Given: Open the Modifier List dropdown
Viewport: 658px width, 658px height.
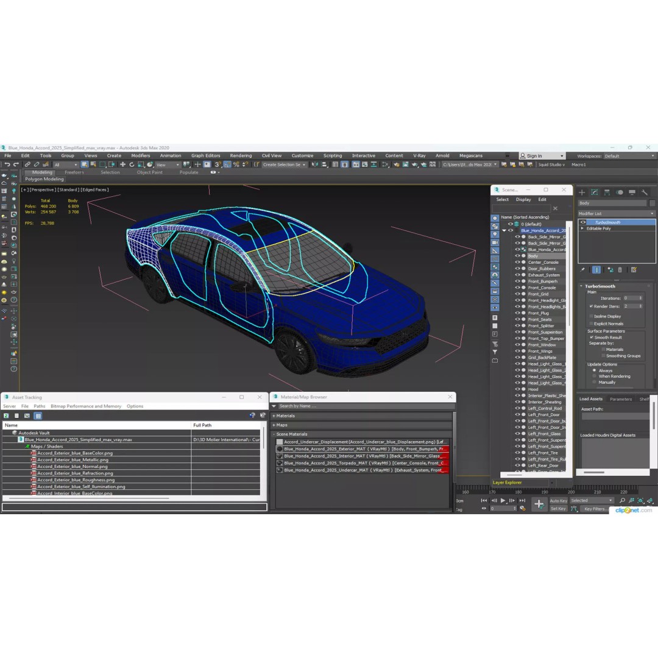Looking at the screenshot, I should point(617,214).
